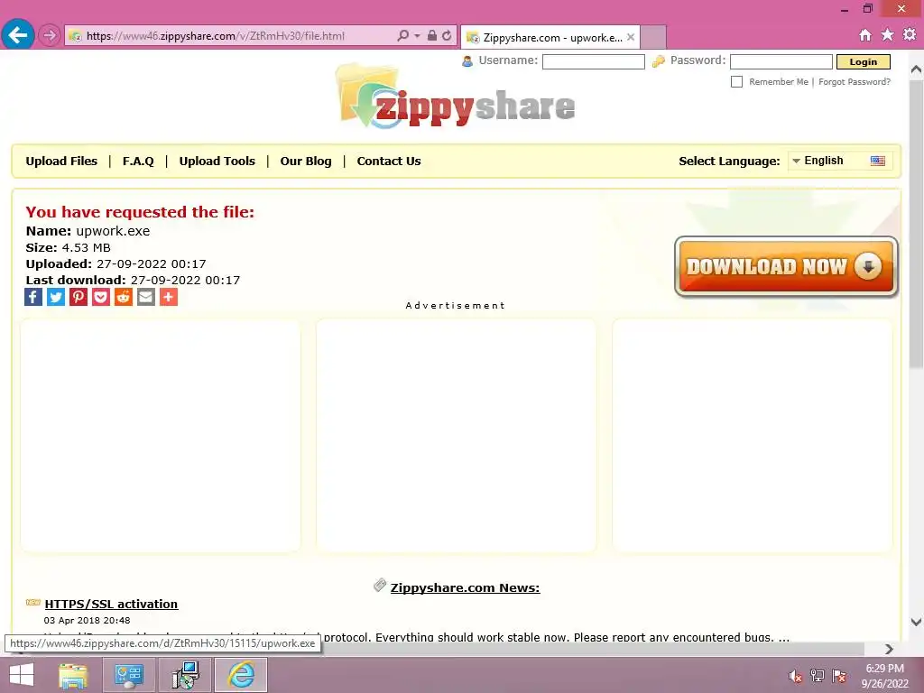This screenshot has height=693, width=924.
Task: Click file name text upwork.exe
Action: 113,231
